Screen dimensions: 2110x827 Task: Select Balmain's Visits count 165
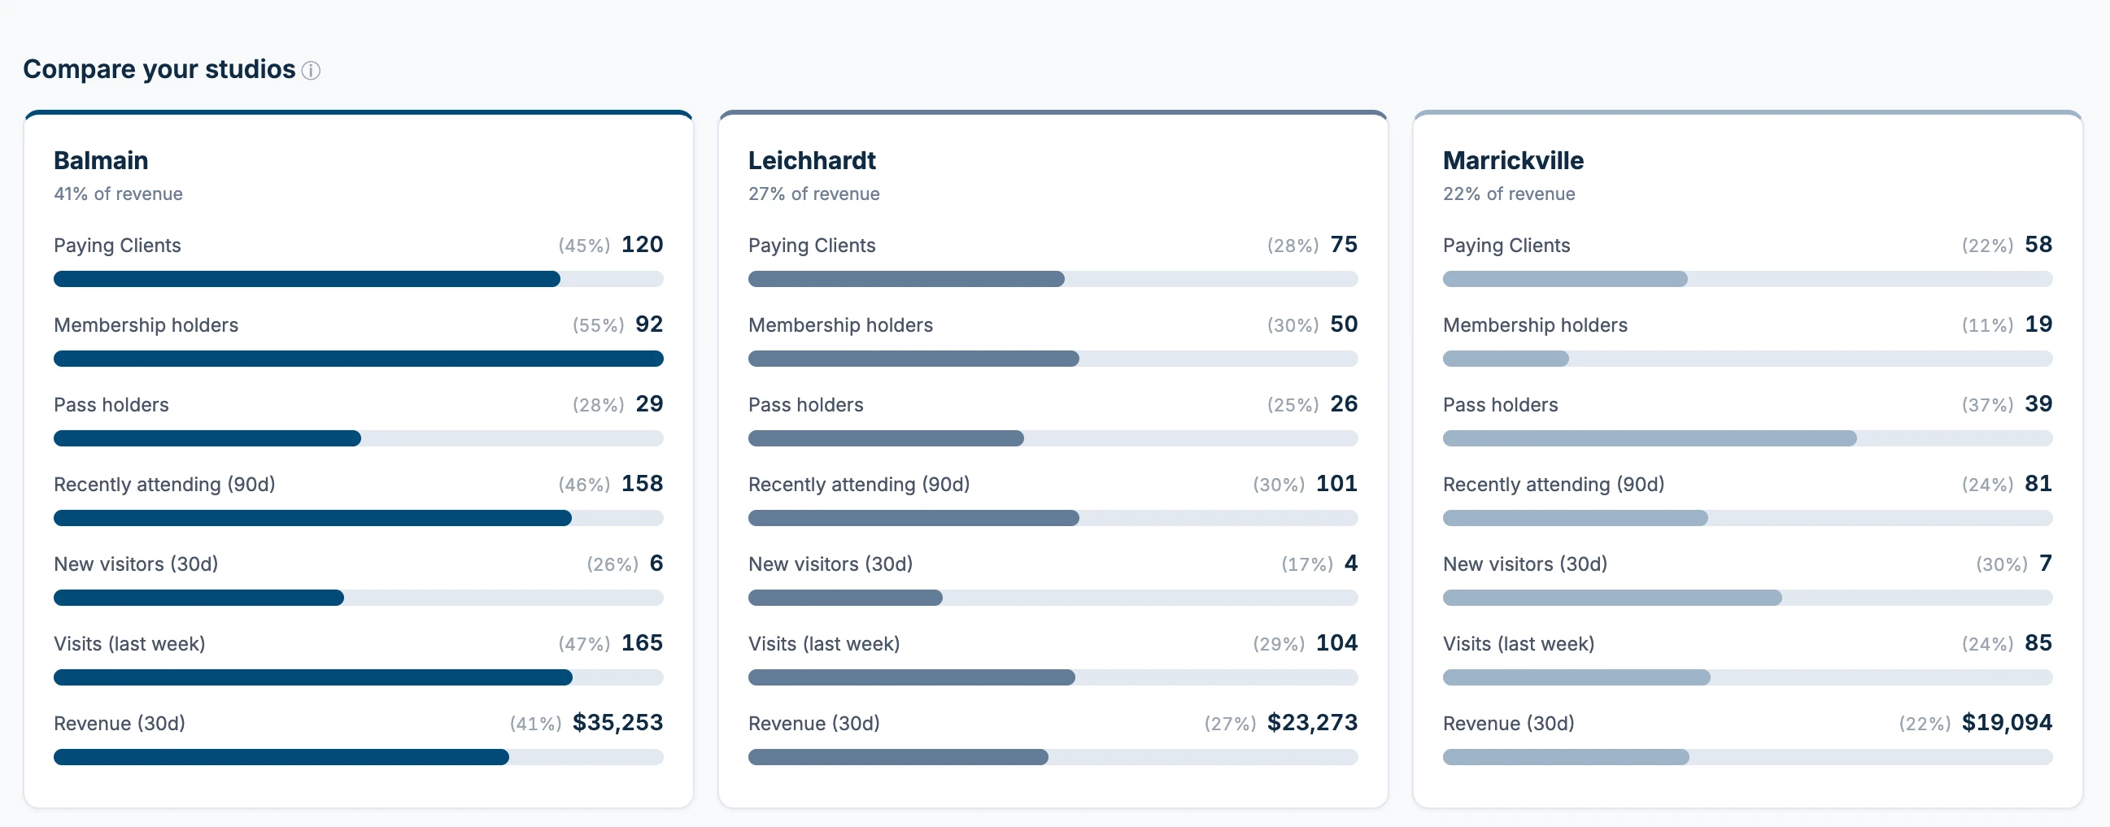click(642, 642)
